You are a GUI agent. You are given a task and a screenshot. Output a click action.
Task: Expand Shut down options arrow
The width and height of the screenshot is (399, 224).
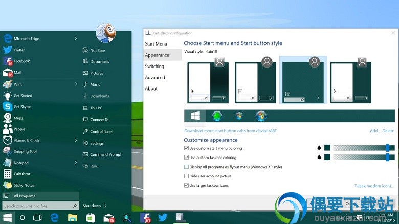point(105,206)
